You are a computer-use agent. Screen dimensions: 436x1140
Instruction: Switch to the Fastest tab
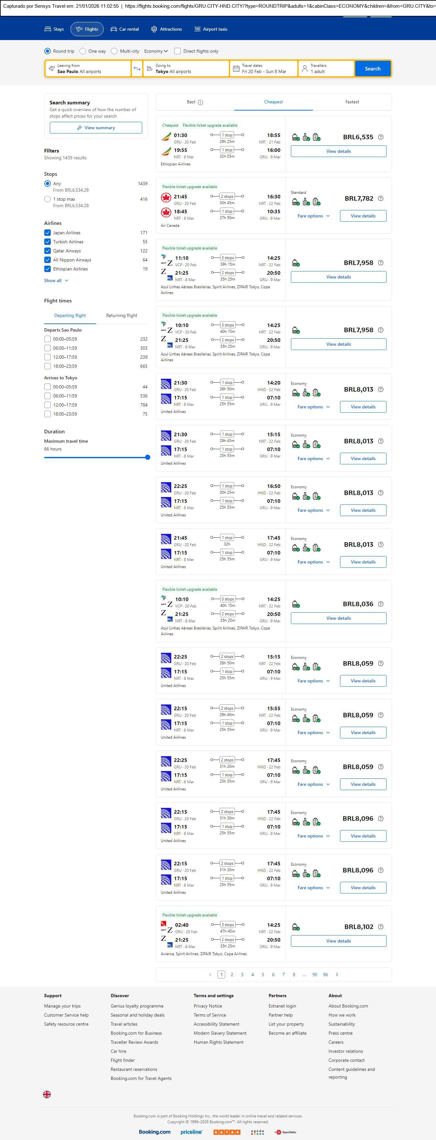(x=352, y=102)
